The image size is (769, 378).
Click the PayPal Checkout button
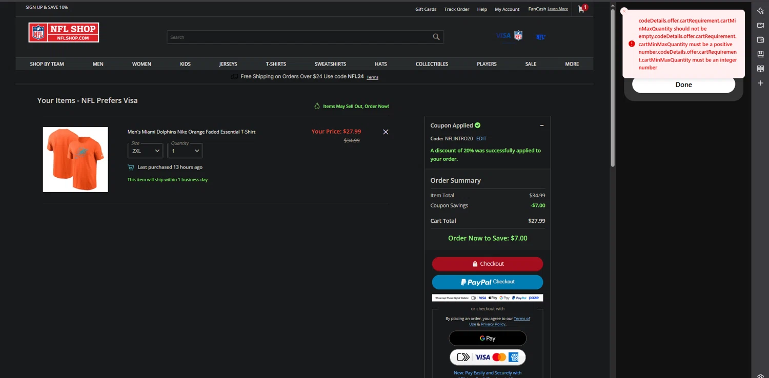coord(488,282)
